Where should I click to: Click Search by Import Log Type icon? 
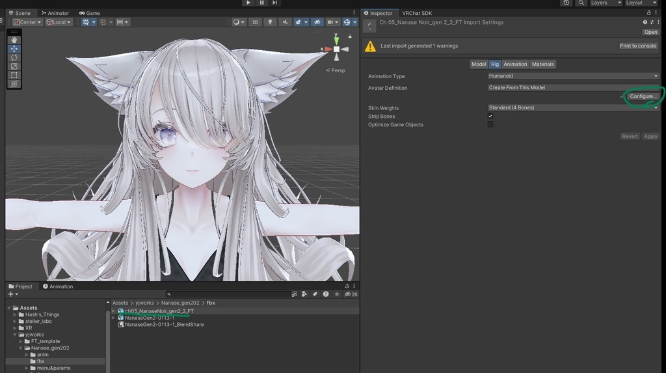326,294
